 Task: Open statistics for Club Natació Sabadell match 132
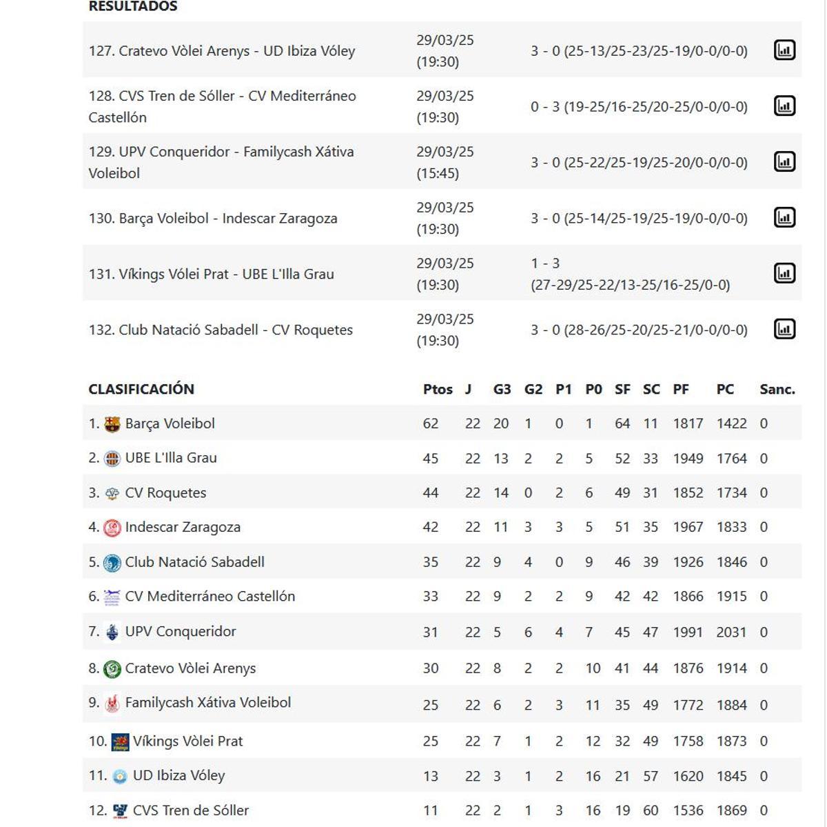pyautogui.click(x=785, y=329)
